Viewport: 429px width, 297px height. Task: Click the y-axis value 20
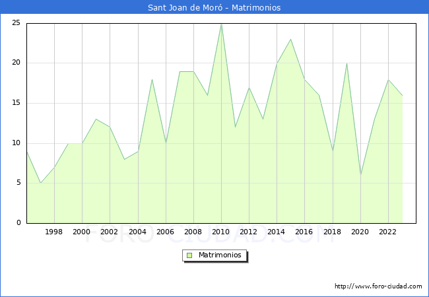(x=16, y=63)
